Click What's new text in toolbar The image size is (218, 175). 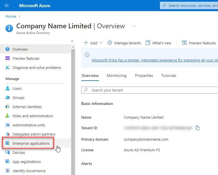162,43
